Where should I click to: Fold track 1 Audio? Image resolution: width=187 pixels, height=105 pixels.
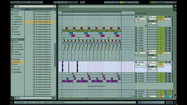click(x=136, y=17)
